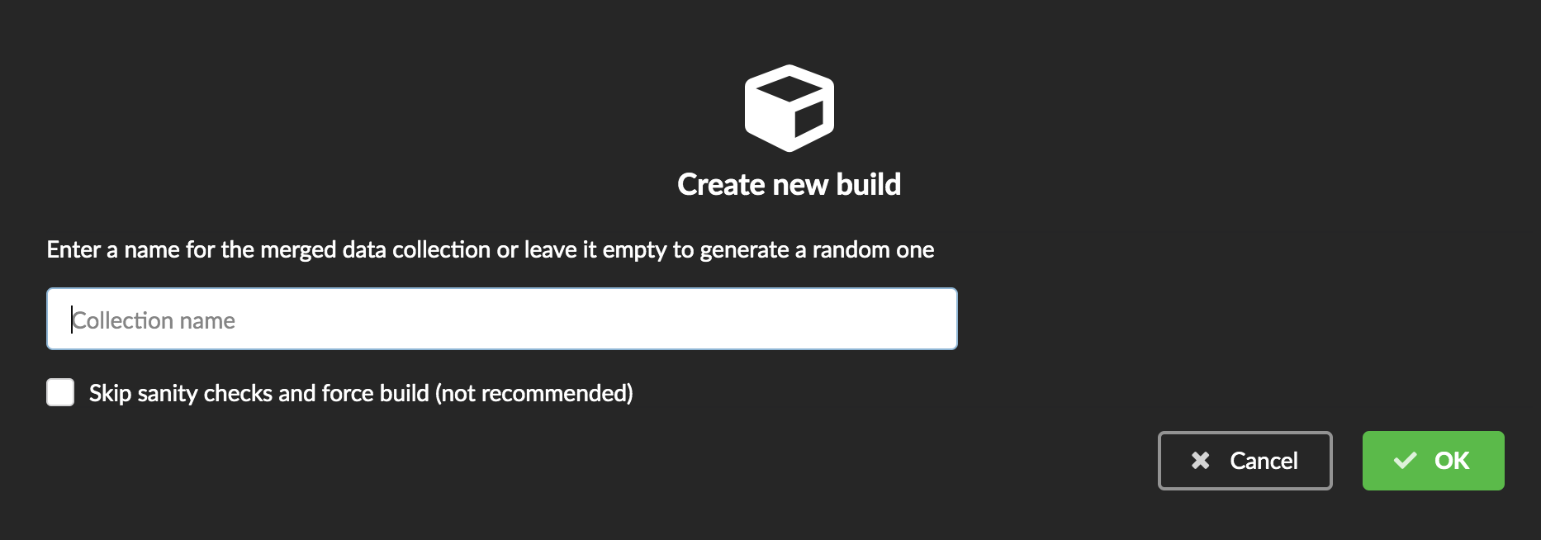Click the merged data collection instruction text
The image size is (1541, 540).
(x=491, y=249)
